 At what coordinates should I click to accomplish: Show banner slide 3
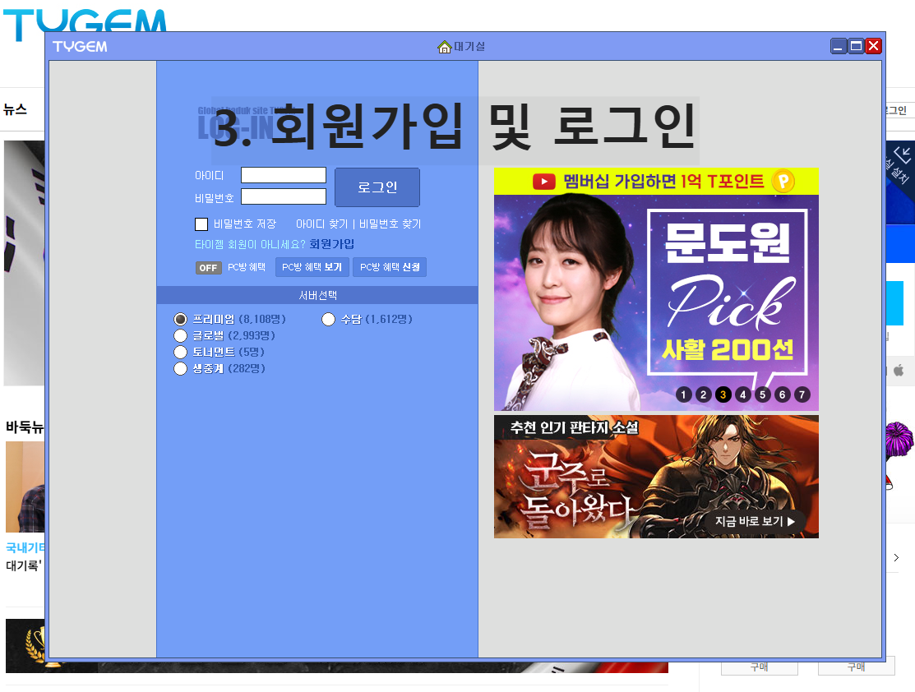click(723, 395)
